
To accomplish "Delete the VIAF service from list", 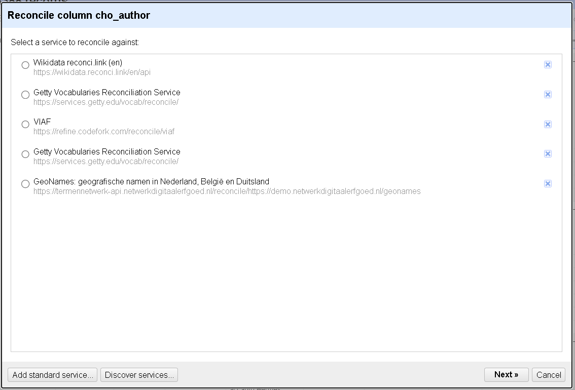I will click(548, 125).
